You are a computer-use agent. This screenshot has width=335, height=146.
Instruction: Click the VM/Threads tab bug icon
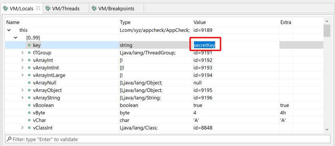coord(48,8)
